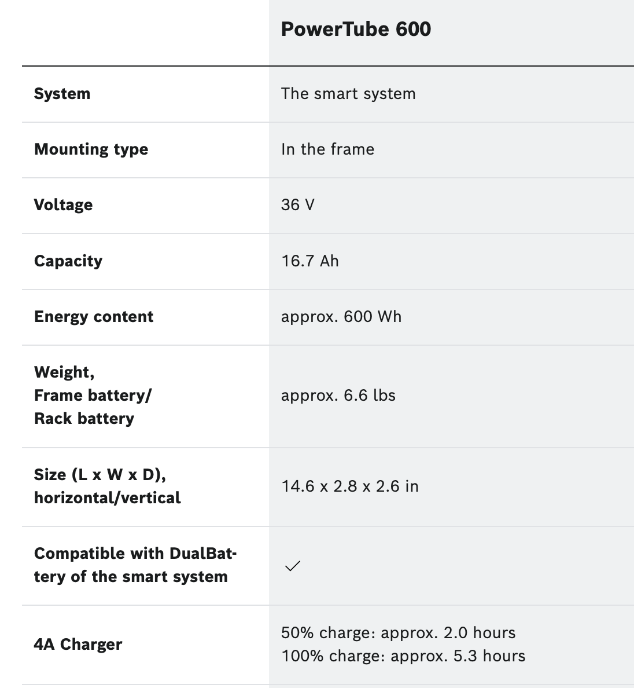The height and width of the screenshot is (688, 634).
Task: Click the Mounting type row label
Action: [91, 149]
